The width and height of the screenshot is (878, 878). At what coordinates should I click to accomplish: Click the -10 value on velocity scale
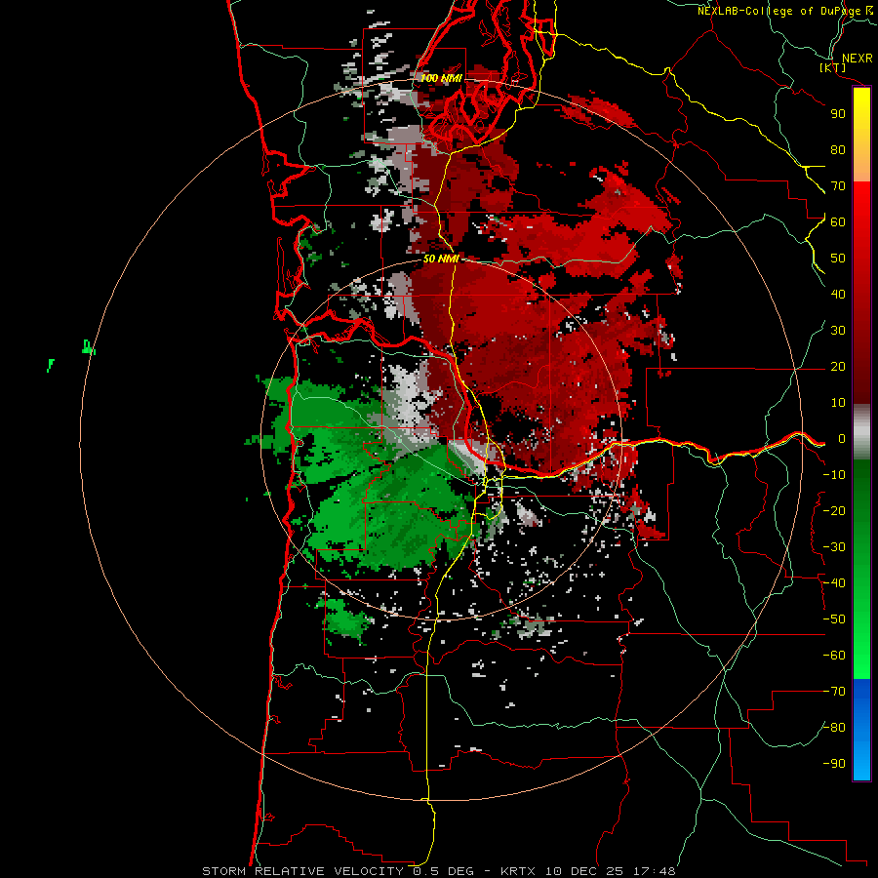[x=834, y=475]
